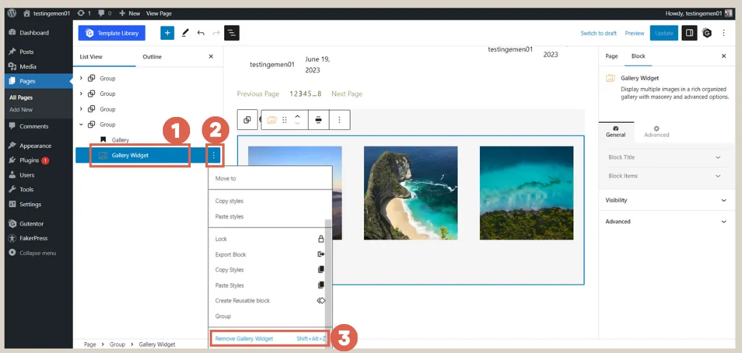The height and width of the screenshot is (353, 742).
Task: Select the Gallery item in list view
Action: 120,140
